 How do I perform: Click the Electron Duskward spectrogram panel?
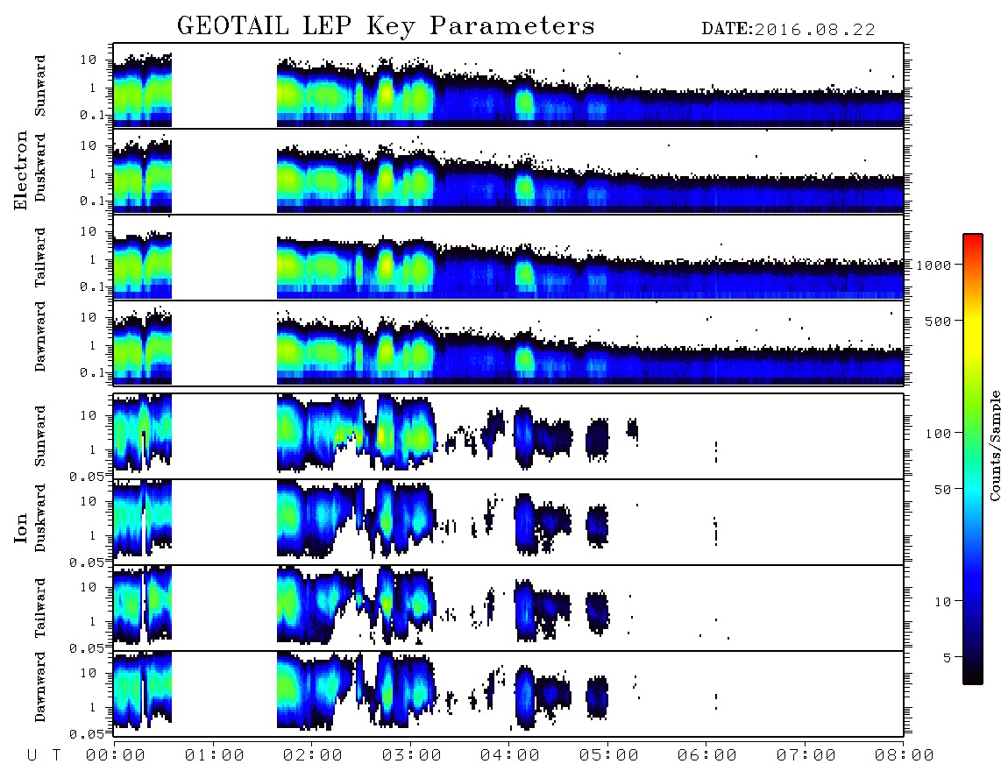click(x=508, y=171)
